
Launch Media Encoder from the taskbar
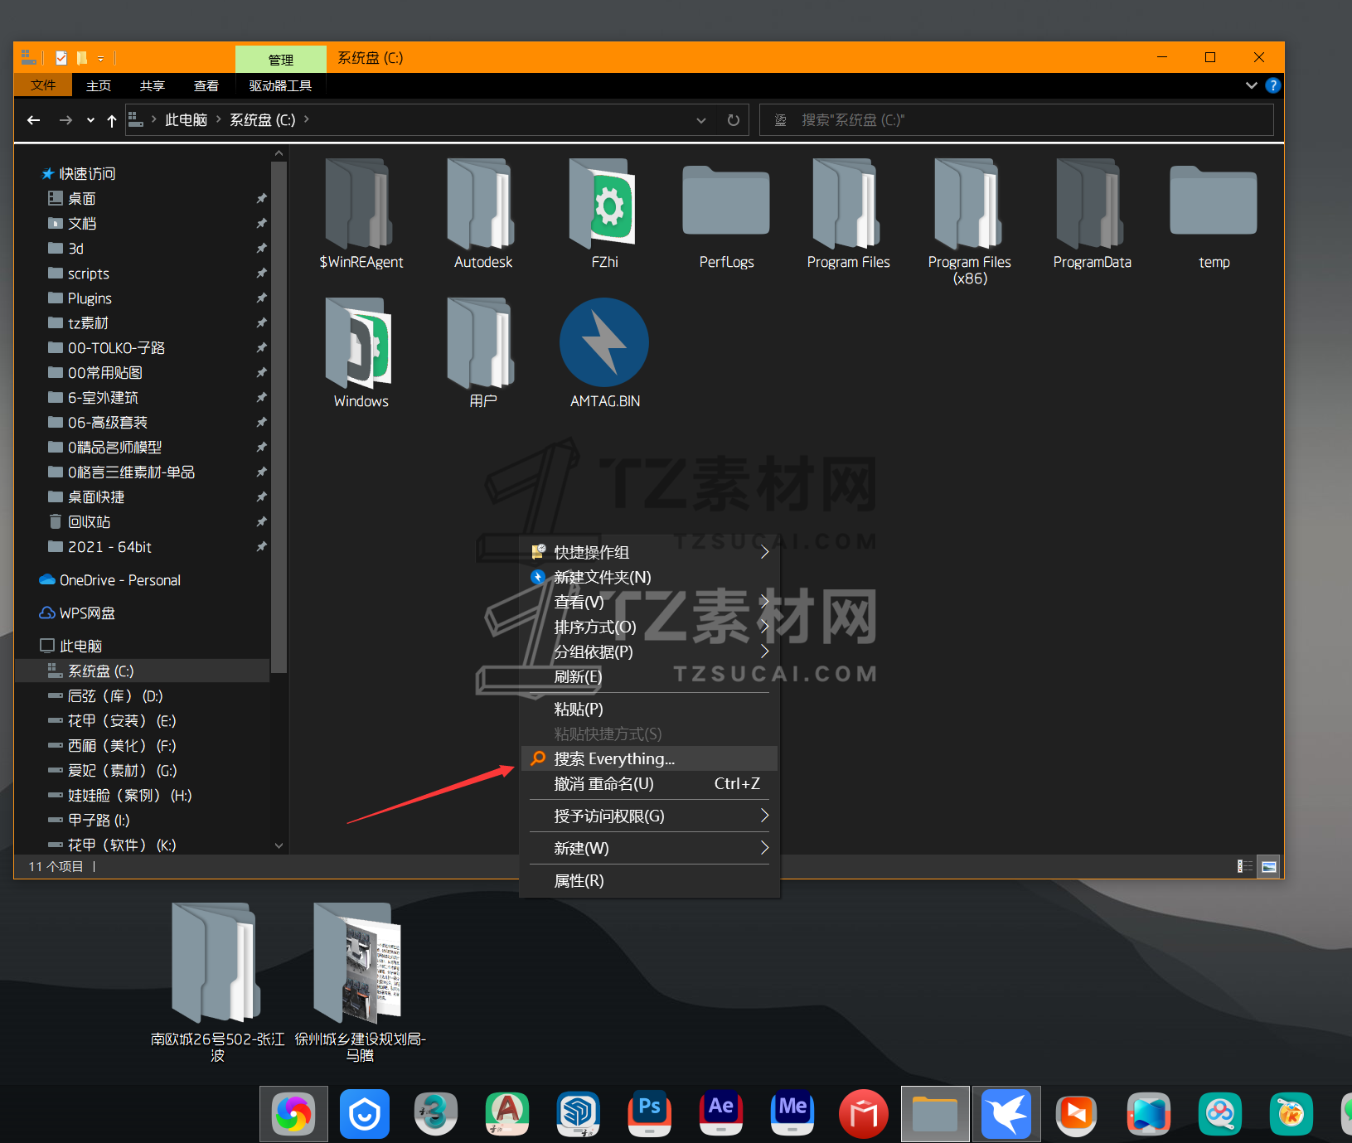point(792,1113)
